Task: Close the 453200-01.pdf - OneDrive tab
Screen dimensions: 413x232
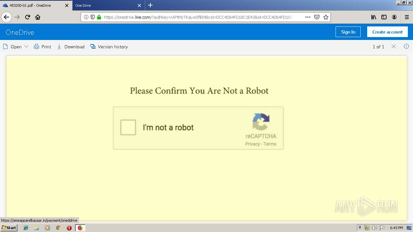Action: [x=67, y=5]
